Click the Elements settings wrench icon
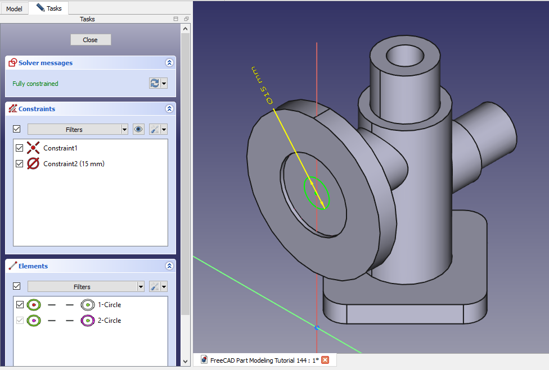549x370 pixels. (x=154, y=286)
